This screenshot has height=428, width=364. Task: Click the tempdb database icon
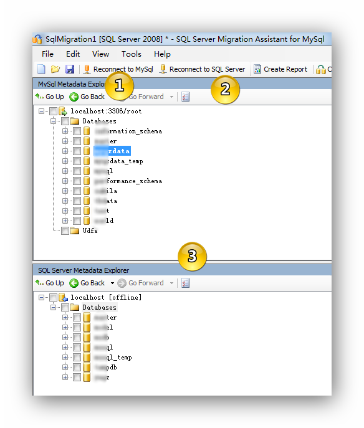coord(87,368)
